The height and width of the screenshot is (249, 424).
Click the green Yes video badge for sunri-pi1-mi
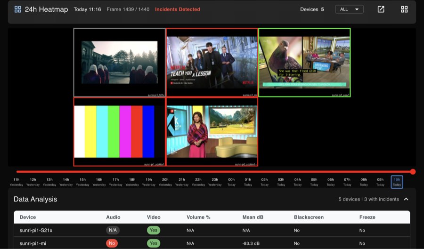pyautogui.click(x=154, y=243)
